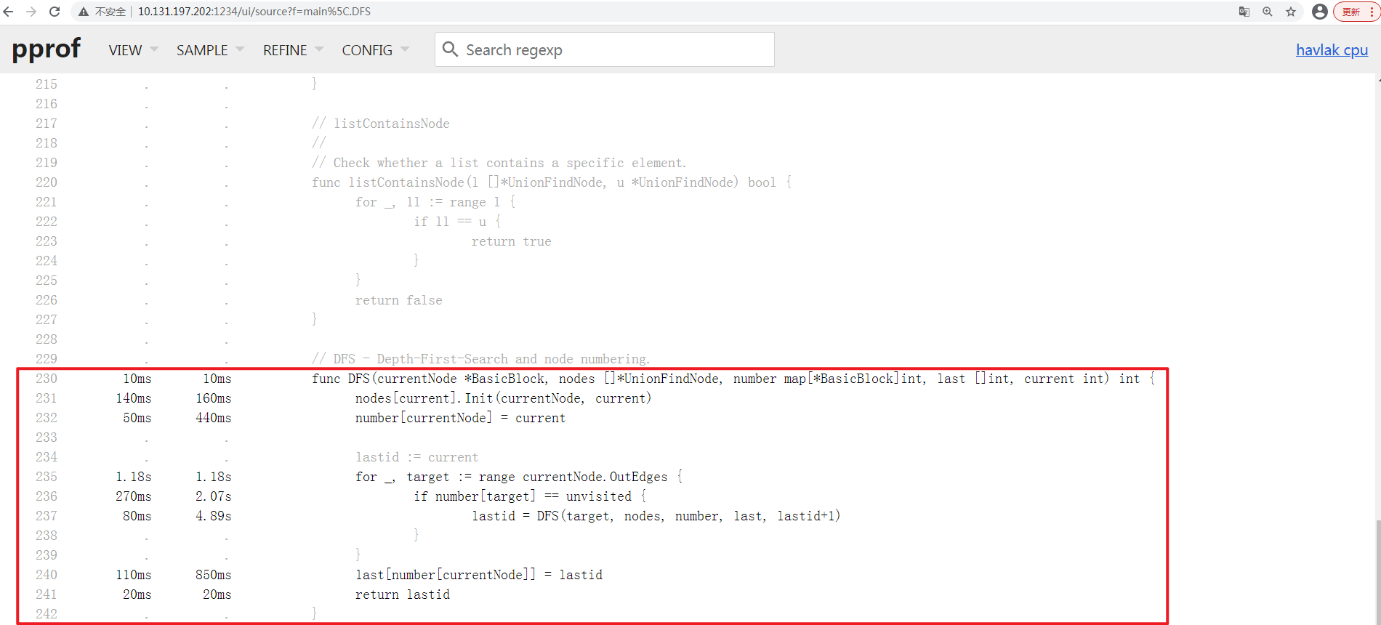Click the 'return lastid' code line
This screenshot has width=1381, height=625.
click(403, 594)
